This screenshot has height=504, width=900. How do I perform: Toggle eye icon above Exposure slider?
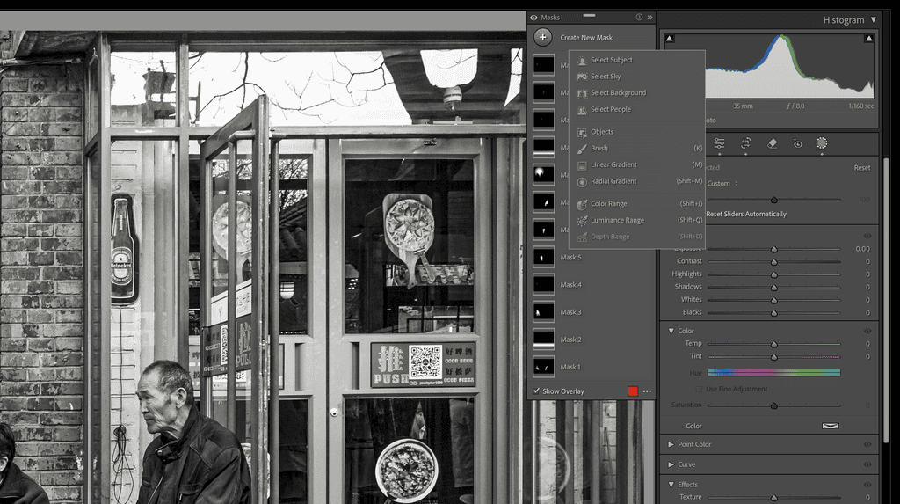coord(867,237)
